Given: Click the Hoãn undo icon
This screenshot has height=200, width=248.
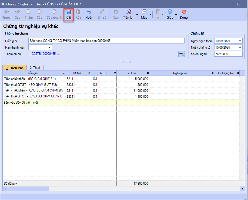Looking at the screenshot, I should tap(89, 12).
